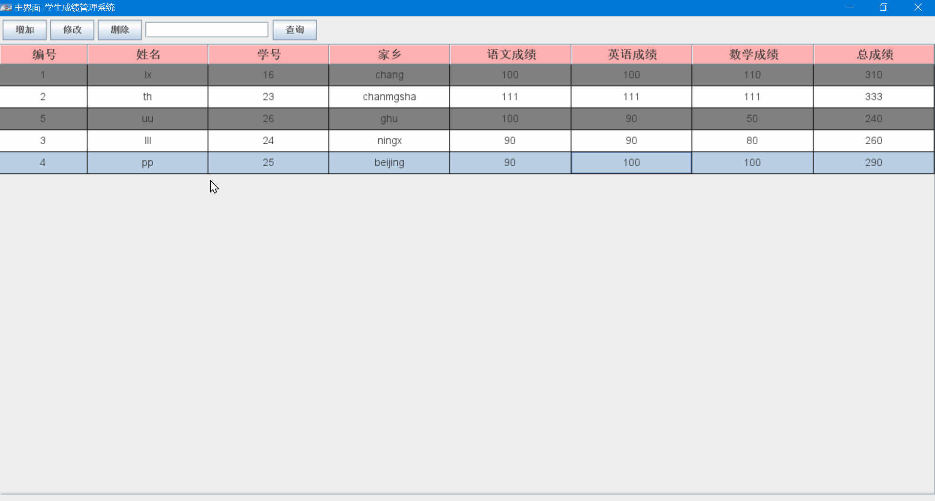
Task: Click the 姓名 column header
Action: click(x=148, y=55)
